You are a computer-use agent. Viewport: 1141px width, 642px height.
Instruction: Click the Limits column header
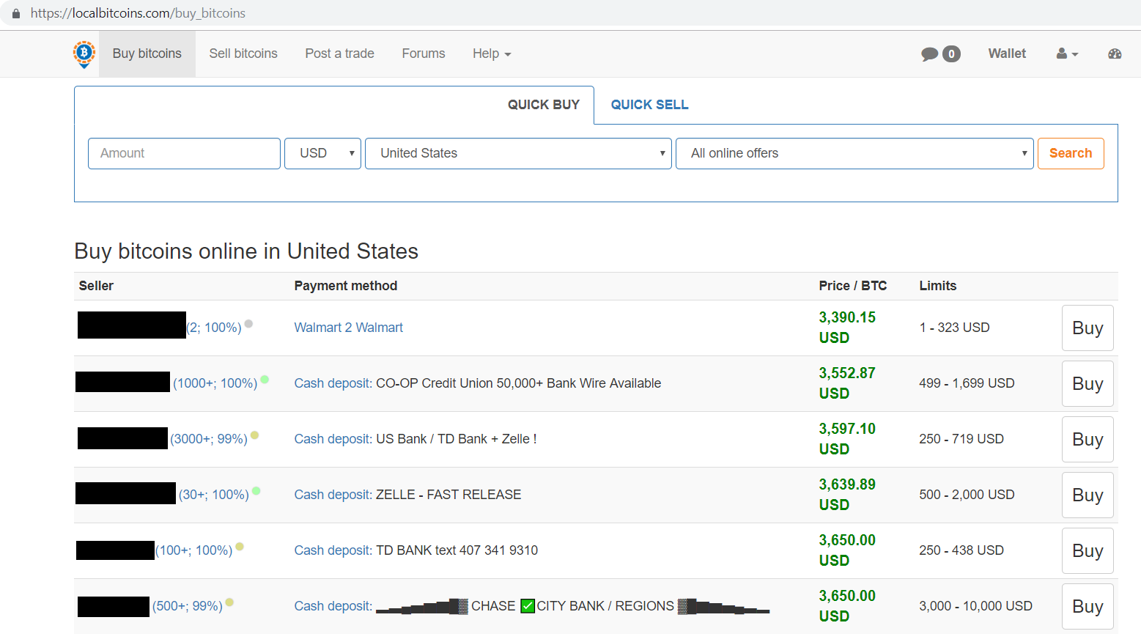point(938,286)
